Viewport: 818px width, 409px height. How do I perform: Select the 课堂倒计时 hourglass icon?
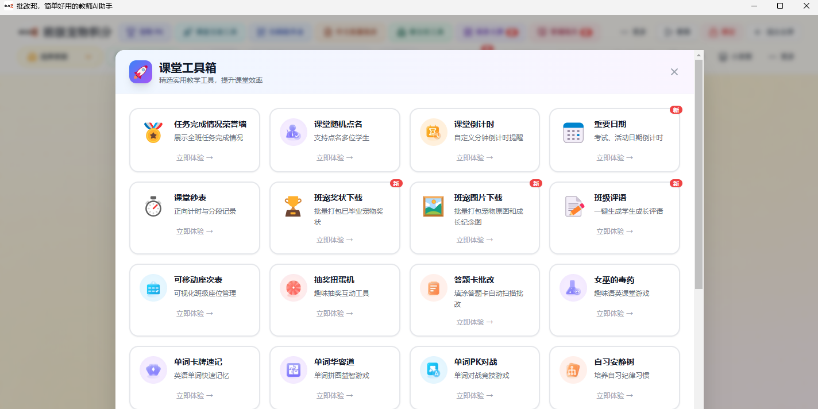pyautogui.click(x=434, y=132)
